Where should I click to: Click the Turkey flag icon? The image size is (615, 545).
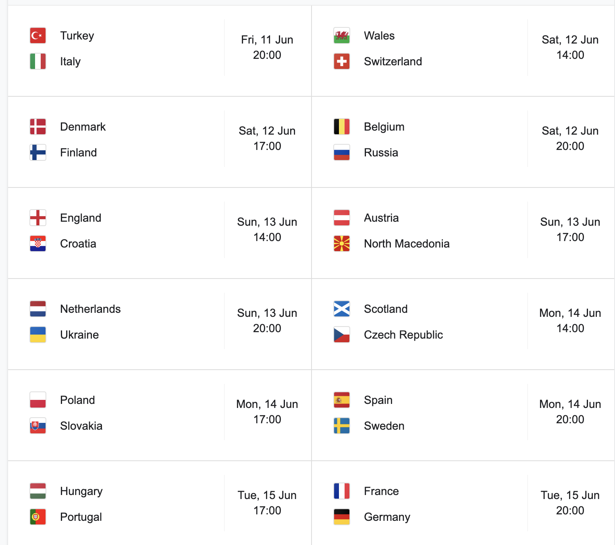38,35
